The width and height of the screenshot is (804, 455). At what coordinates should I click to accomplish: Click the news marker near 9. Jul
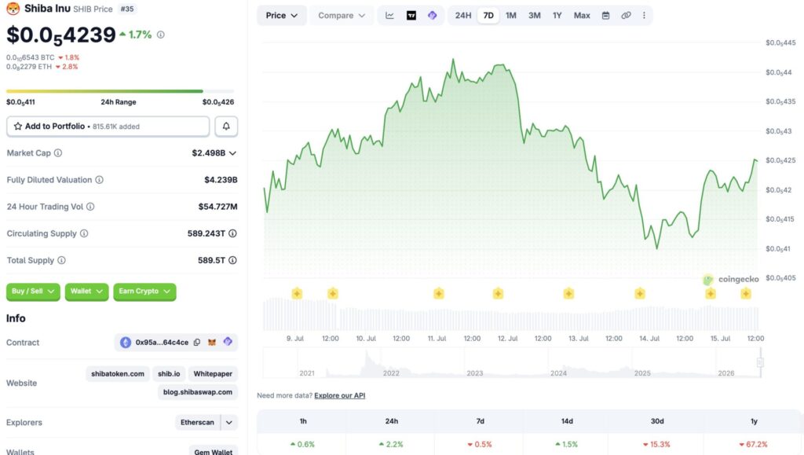[297, 293]
